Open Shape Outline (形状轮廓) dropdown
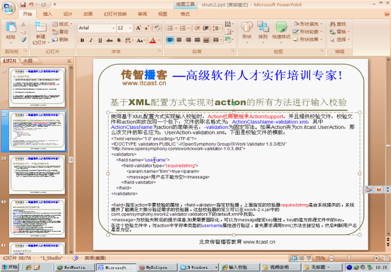Image resolution: width=391 pixels, height=272 pixels. click(308, 32)
